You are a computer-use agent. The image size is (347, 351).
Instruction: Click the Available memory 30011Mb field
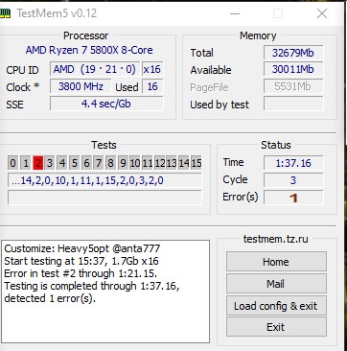(293, 69)
